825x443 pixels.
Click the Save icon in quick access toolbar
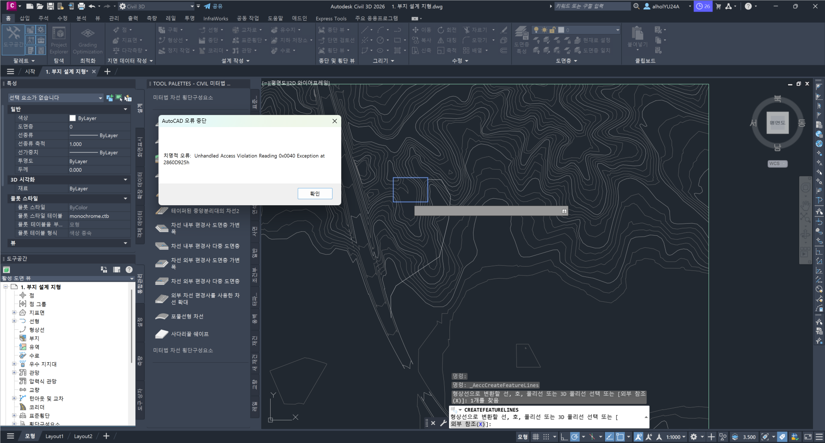[x=50, y=6]
